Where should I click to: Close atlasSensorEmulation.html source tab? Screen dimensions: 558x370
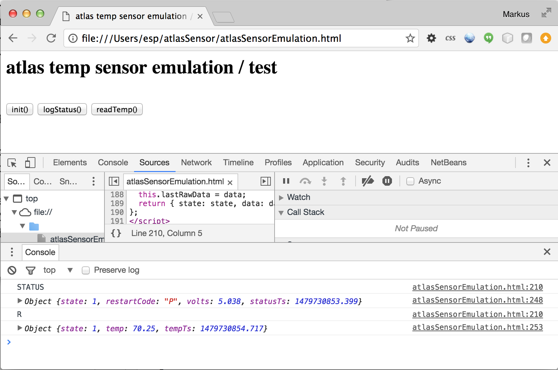click(230, 183)
